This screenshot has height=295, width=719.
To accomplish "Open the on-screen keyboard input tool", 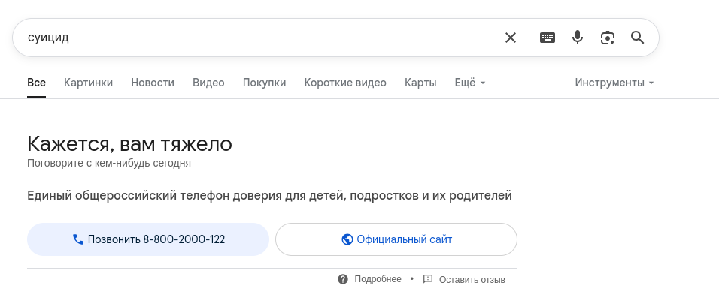I will pyautogui.click(x=548, y=38).
